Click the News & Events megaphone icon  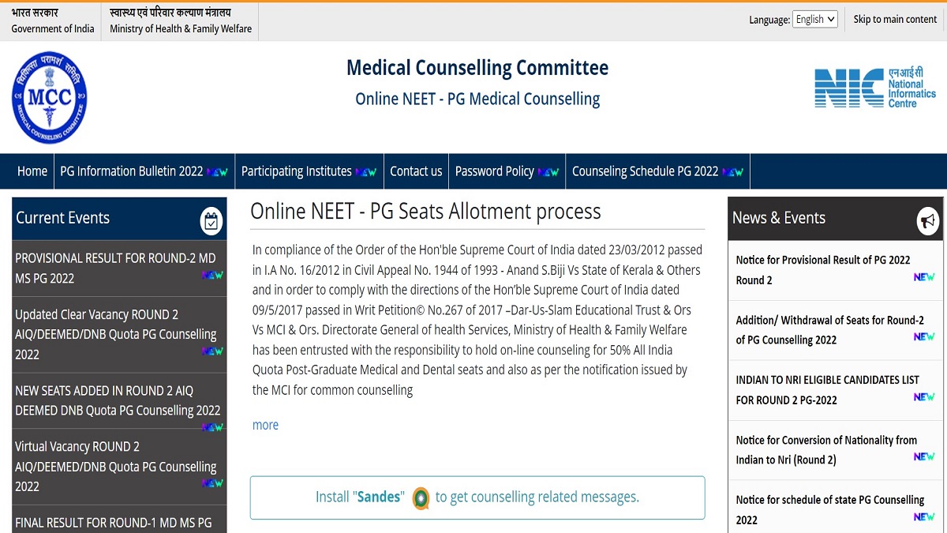click(x=927, y=221)
